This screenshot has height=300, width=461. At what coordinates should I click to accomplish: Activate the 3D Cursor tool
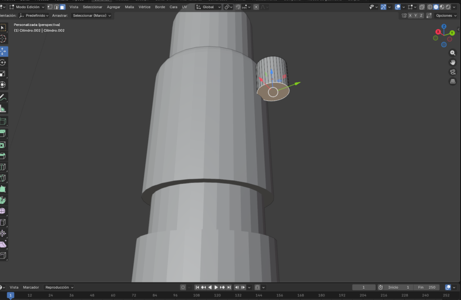[x=3, y=39]
